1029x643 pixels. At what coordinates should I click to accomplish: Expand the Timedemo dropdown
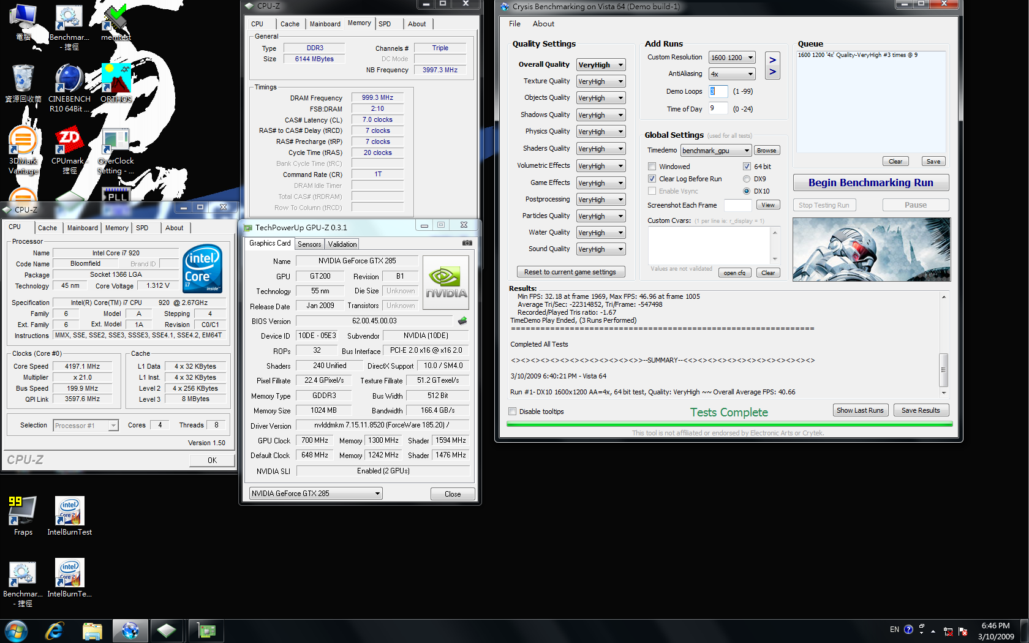pos(716,151)
